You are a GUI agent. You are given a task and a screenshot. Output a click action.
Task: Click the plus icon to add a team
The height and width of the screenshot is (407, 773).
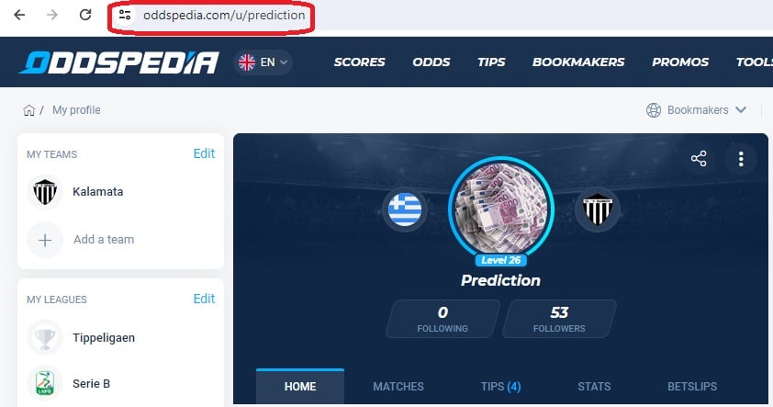[45, 241]
